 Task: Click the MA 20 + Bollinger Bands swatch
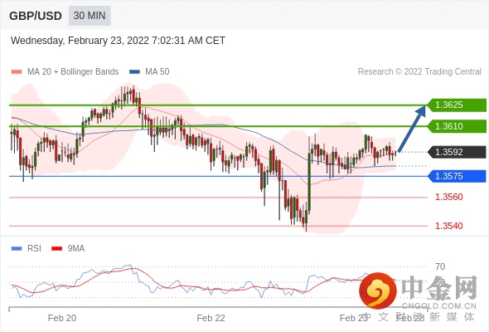17,72
